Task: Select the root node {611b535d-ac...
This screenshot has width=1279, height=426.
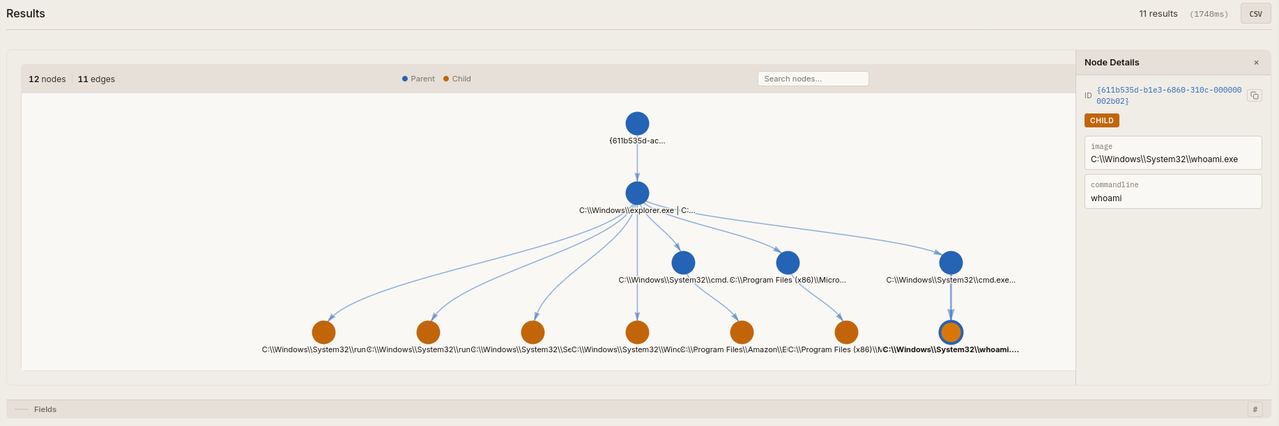Action: (x=637, y=123)
